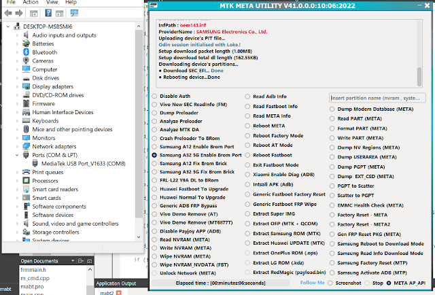Open the View menu in Device Manager
This screenshot has width=435, height=295.
52,2
